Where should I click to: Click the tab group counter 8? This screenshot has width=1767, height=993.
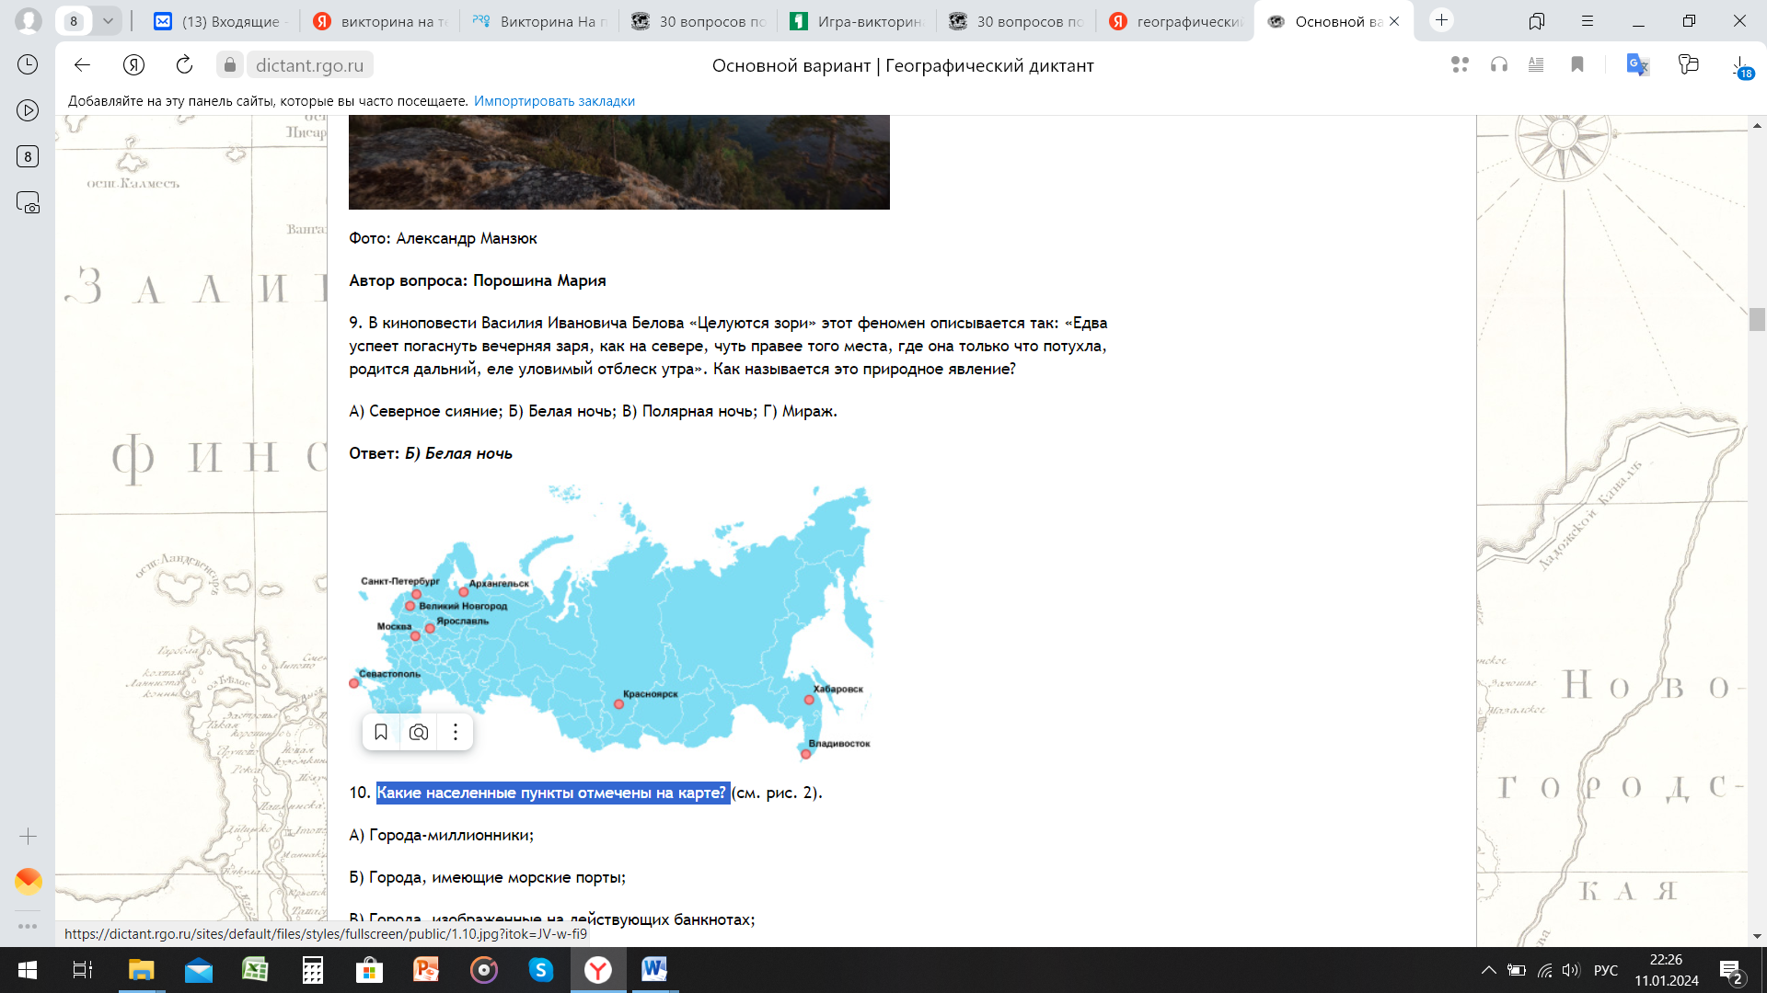tap(74, 20)
